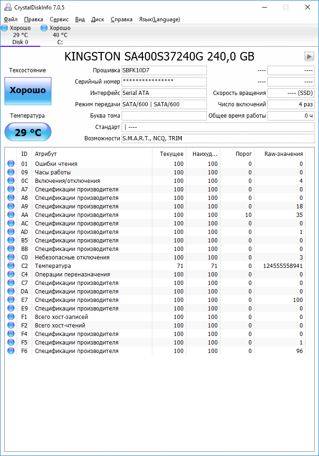Click status orb for attribute 09

pos(11,172)
